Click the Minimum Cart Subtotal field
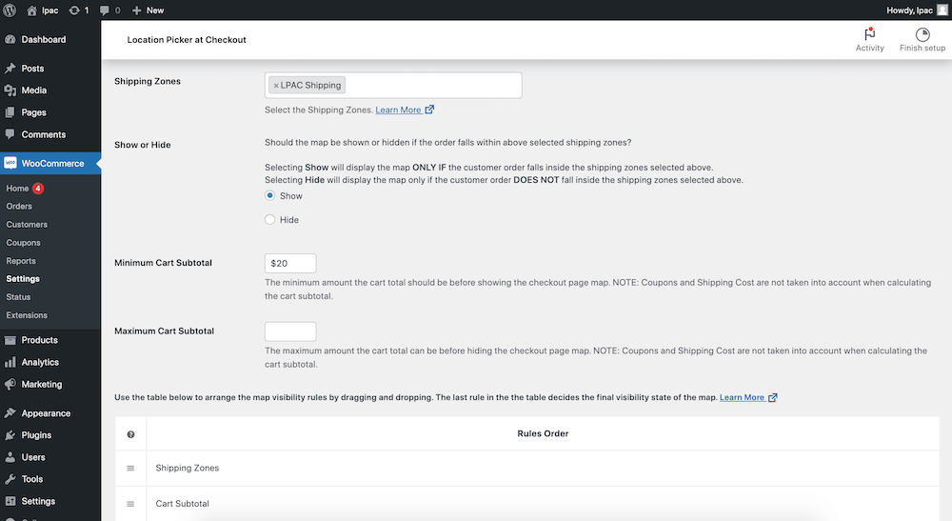Viewport: 952px width, 521px height. (x=290, y=263)
